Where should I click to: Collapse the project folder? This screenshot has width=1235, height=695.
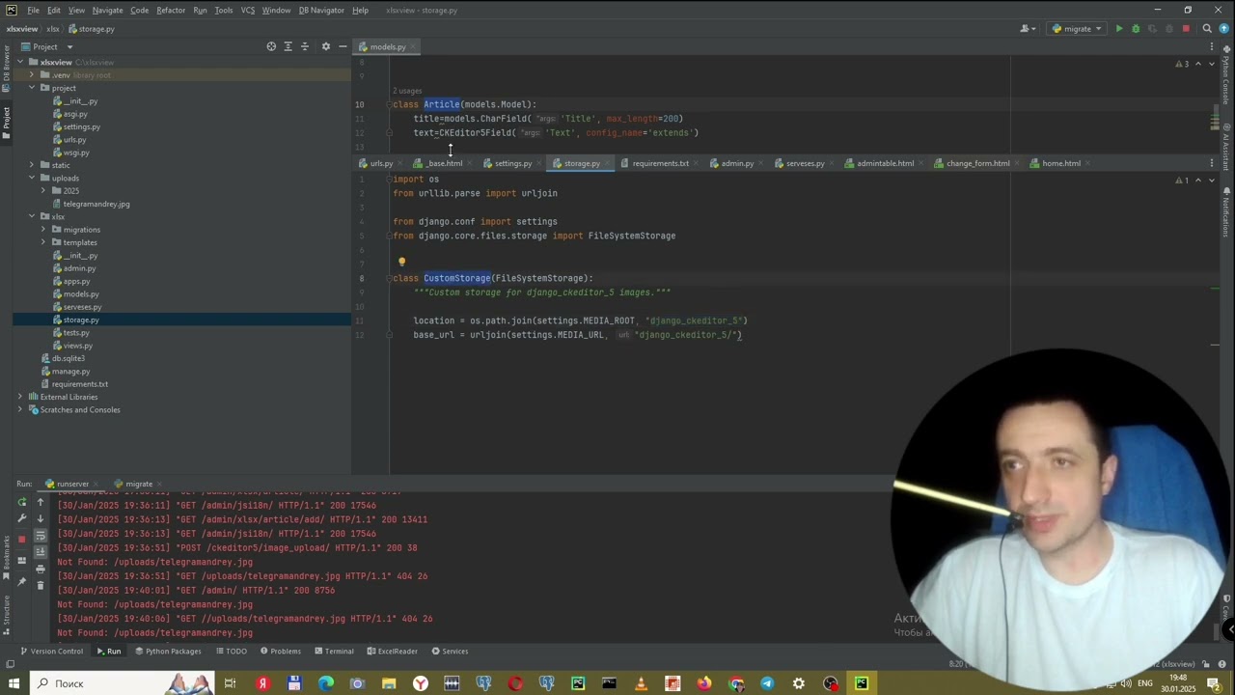(32, 88)
